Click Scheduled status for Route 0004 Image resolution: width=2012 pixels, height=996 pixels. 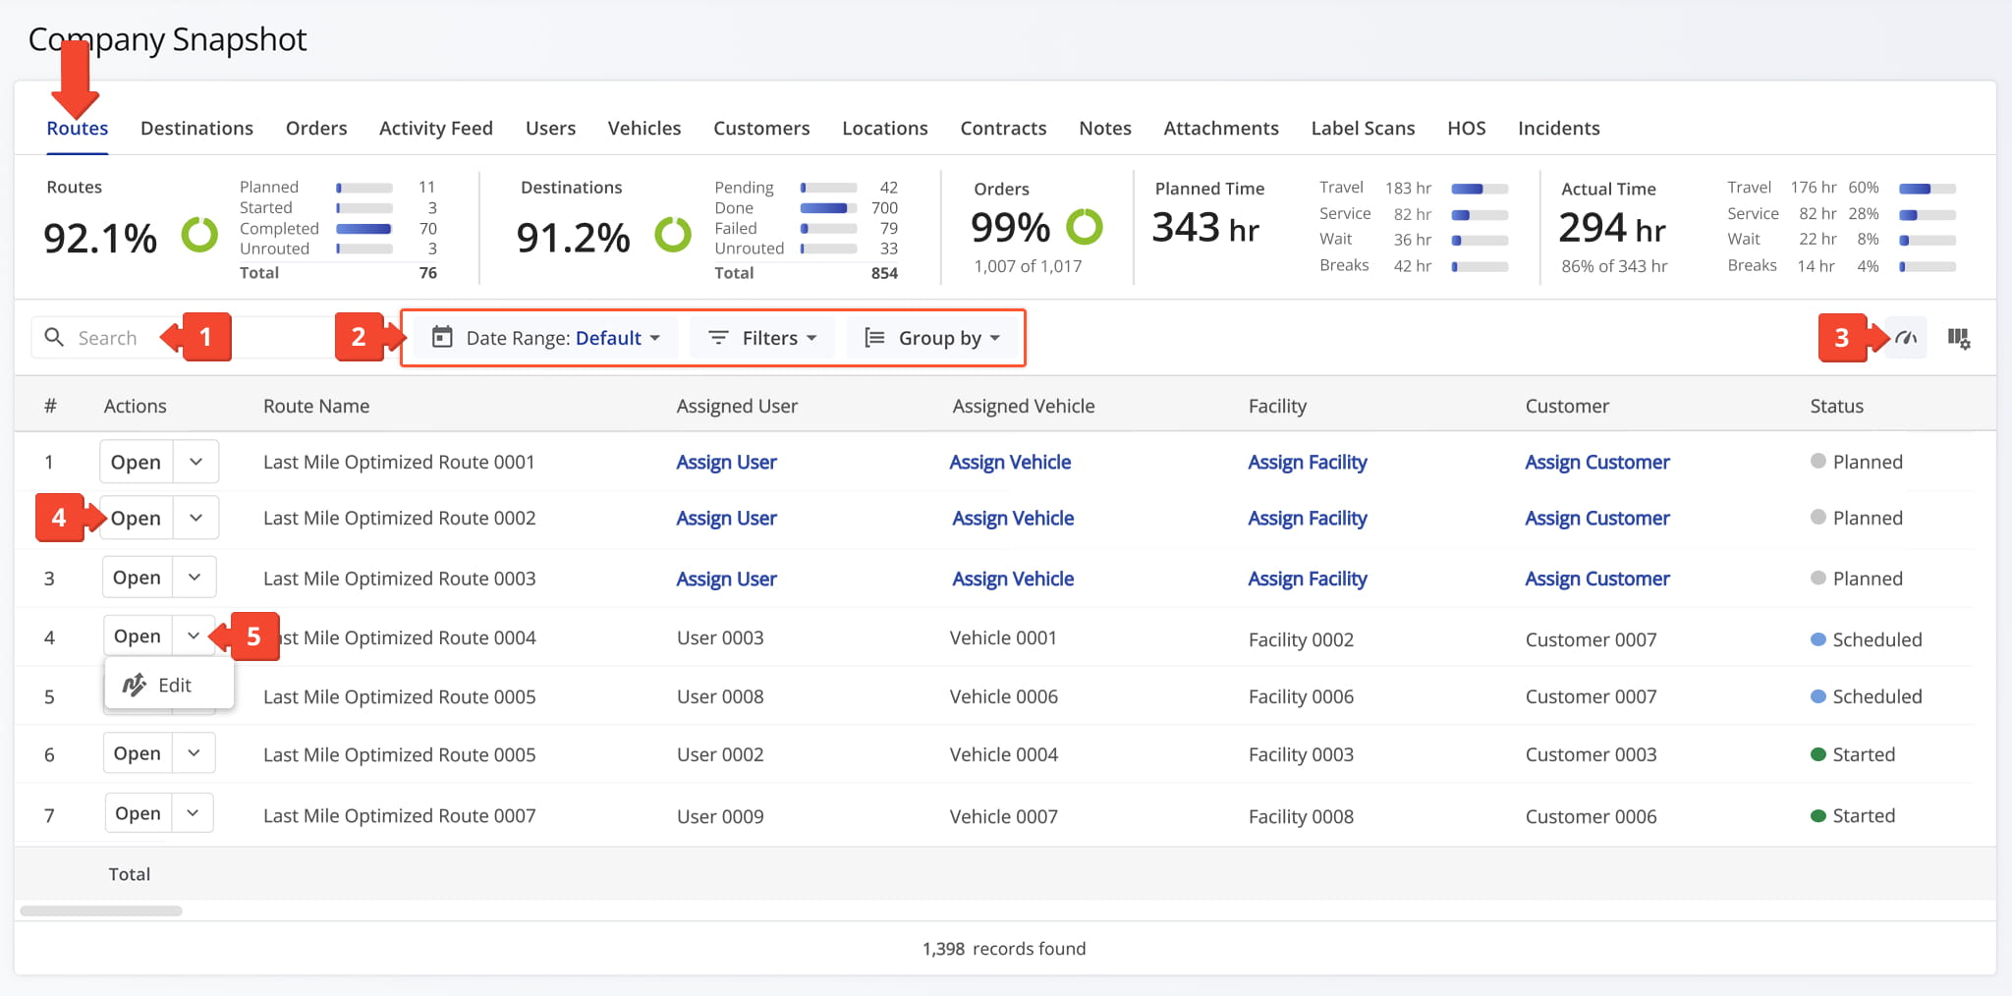[1866, 639]
